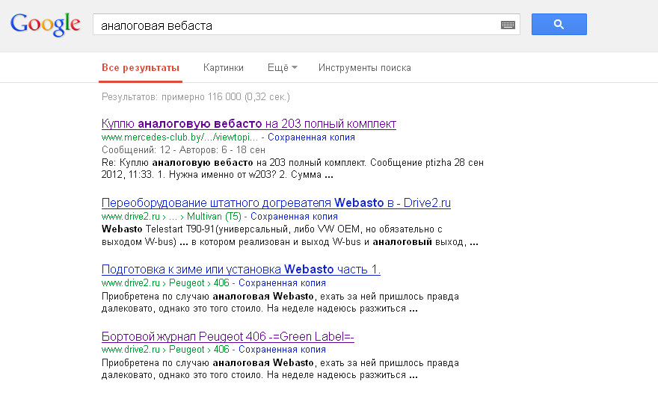Open the Куплю аналоговую вебасто на 203 result
The width and height of the screenshot is (658, 393).
click(248, 124)
